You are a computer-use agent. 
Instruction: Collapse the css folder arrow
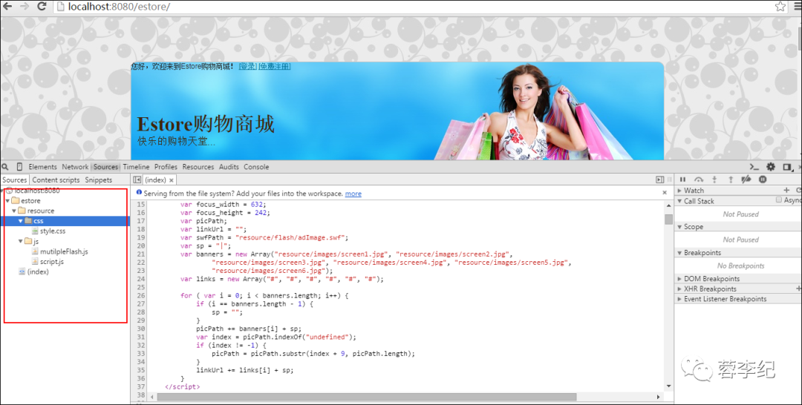click(21, 221)
